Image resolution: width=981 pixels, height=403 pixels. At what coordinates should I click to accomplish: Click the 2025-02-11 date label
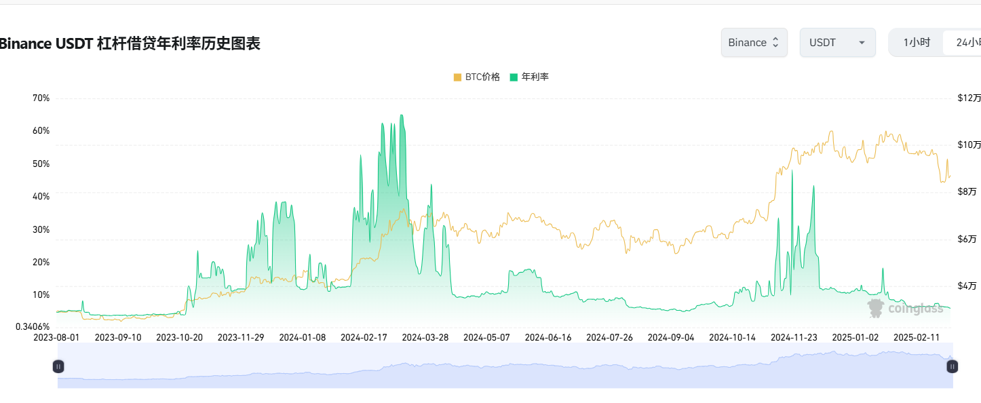pyautogui.click(x=917, y=337)
